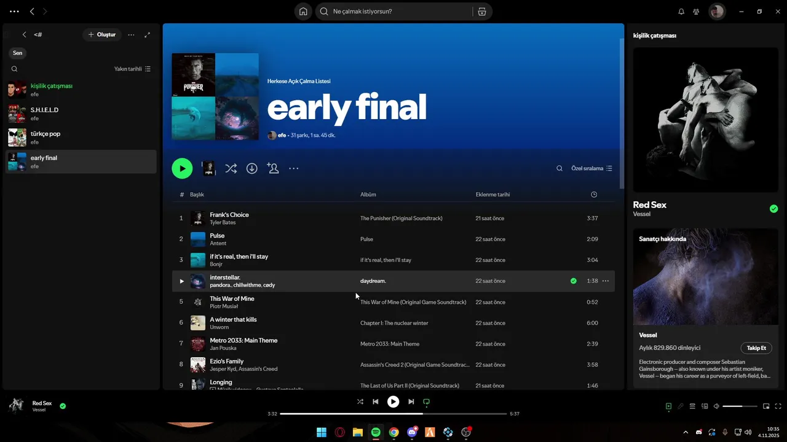Open Vessel artist link in bottom bar
The image size is (787, 442).
click(x=39, y=409)
